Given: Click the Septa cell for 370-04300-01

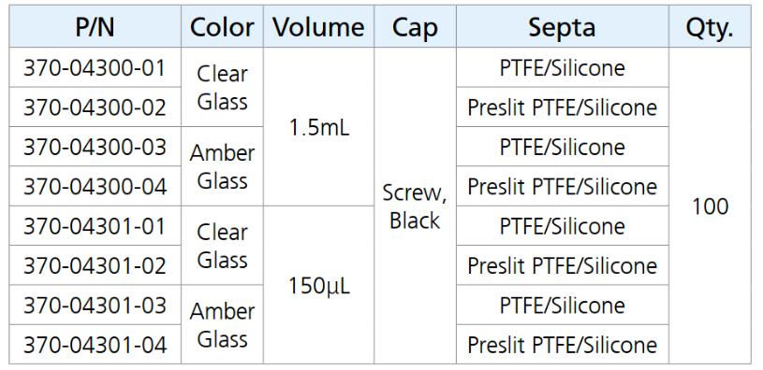Looking at the screenshot, I should [x=563, y=67].
